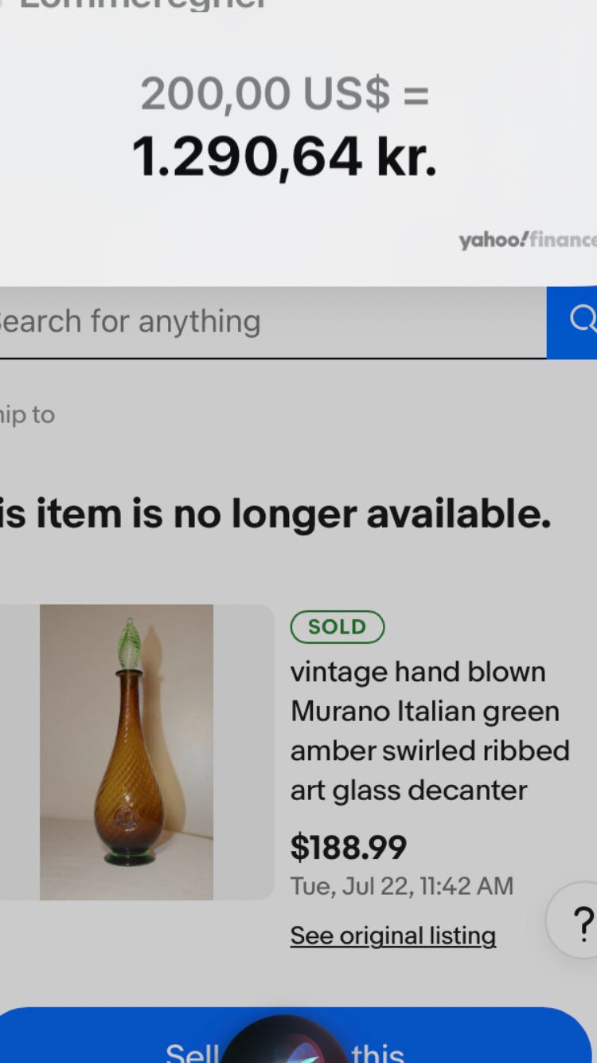Click the Yahoo Finance logo
597x1063 pixels.
pyautogui.click(x=527, y=240)
